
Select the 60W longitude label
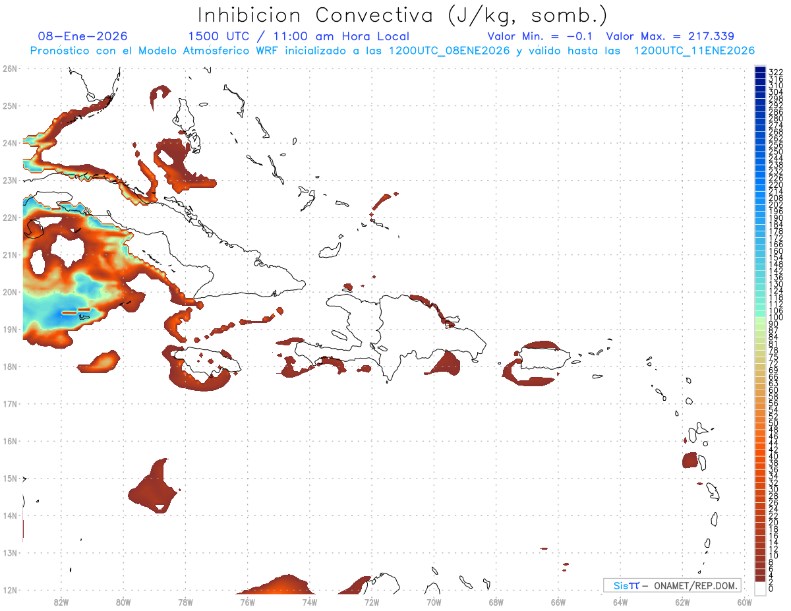(x=744, y=601)
